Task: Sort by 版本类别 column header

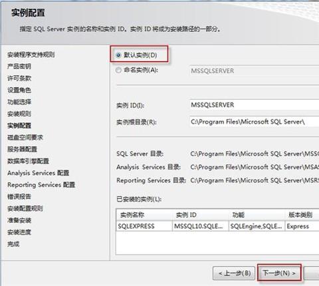Action: [302, 215]
